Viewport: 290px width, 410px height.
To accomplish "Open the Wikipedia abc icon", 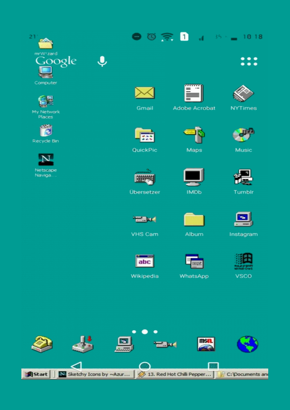I will coord(145,261).
